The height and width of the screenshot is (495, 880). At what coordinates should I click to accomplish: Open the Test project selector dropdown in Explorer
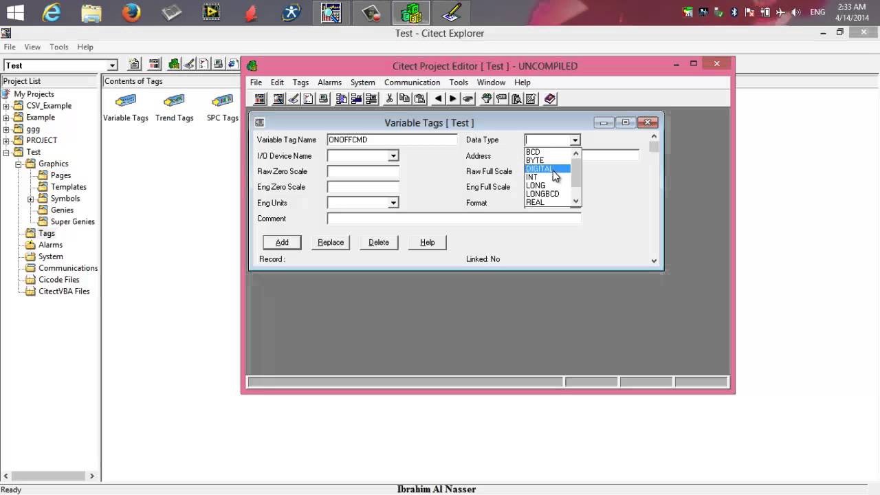coord(112,65)
